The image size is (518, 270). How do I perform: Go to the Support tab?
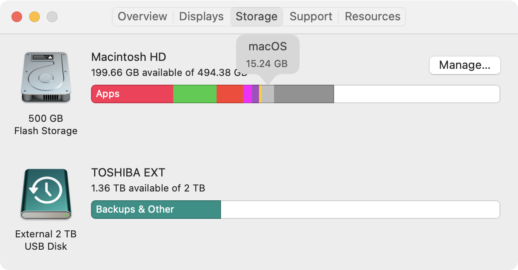coord(311,16)
